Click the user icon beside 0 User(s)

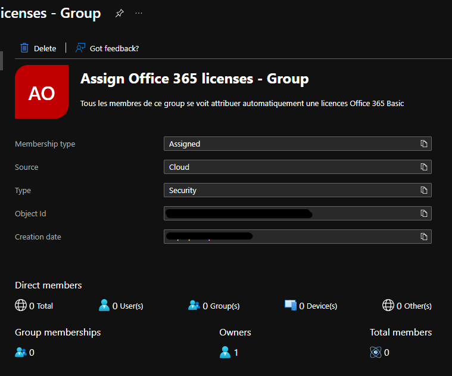pyautogui.click(x=104, y=305)
